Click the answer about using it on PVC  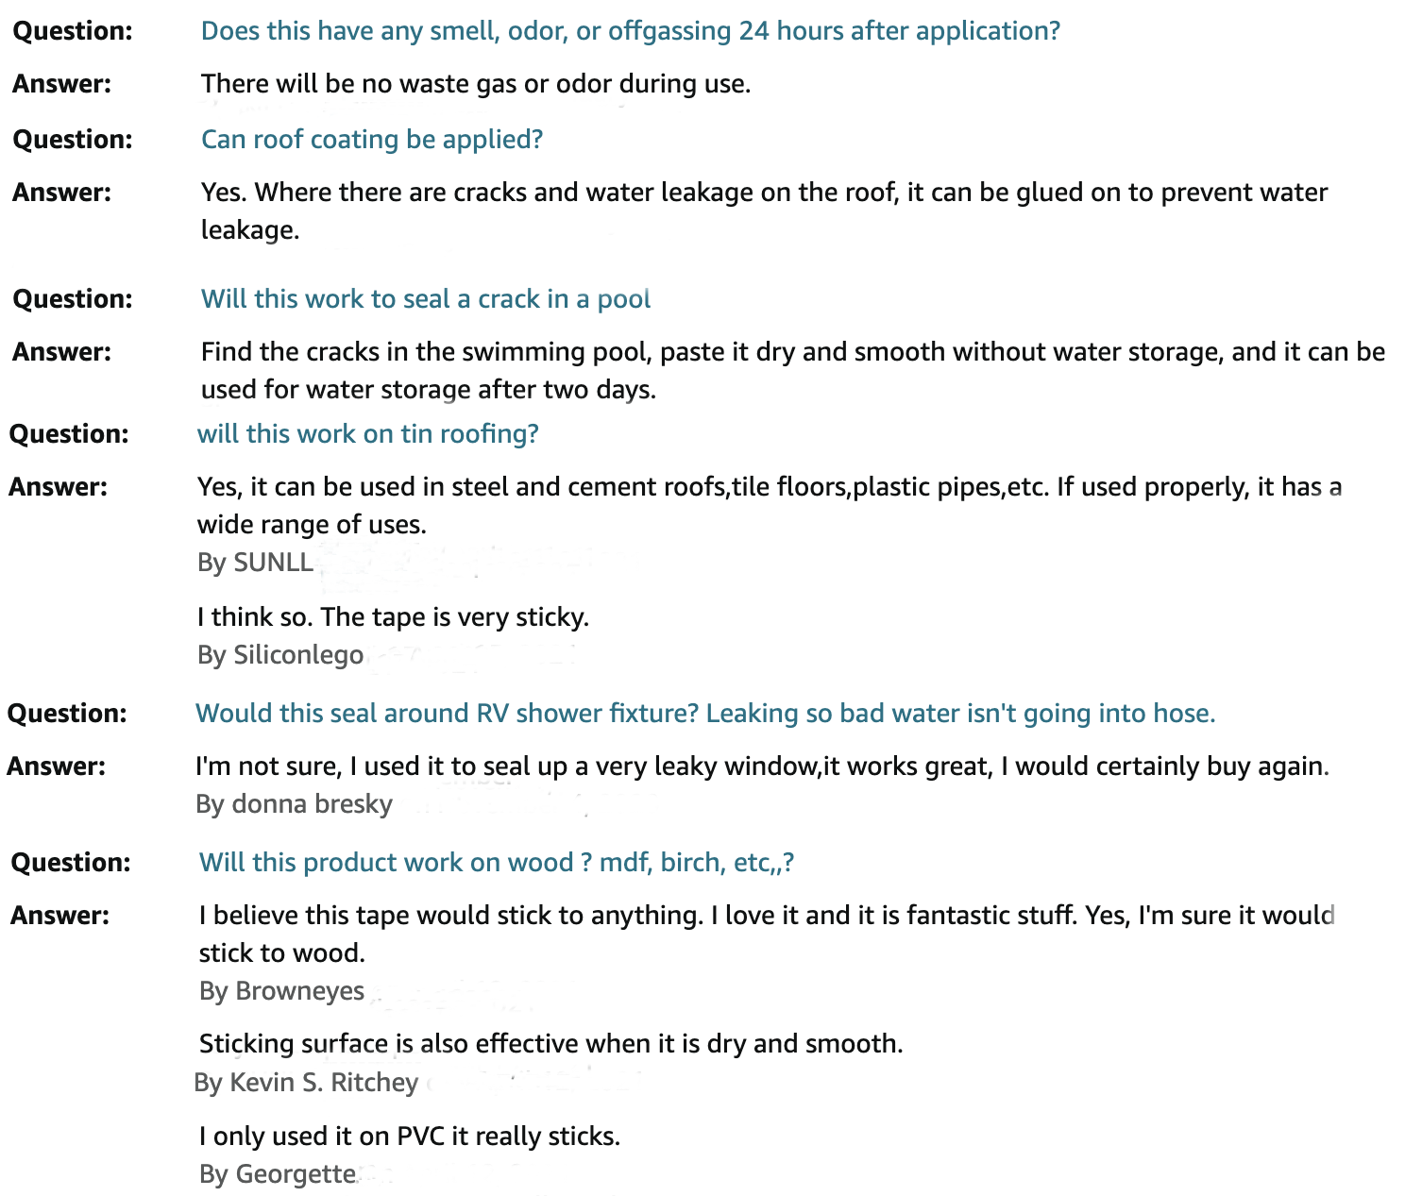click(x=409, y=1137)
